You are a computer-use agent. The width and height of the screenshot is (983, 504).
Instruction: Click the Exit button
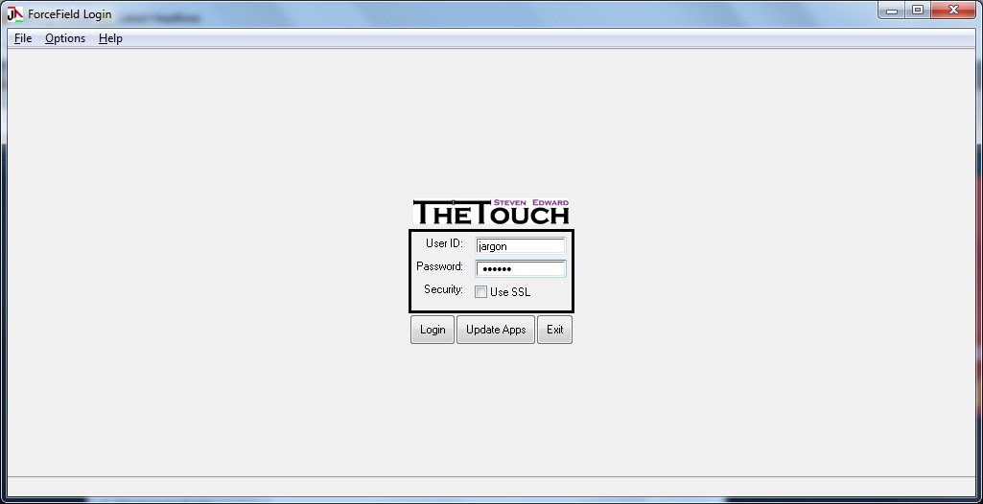tap(555, 330)
